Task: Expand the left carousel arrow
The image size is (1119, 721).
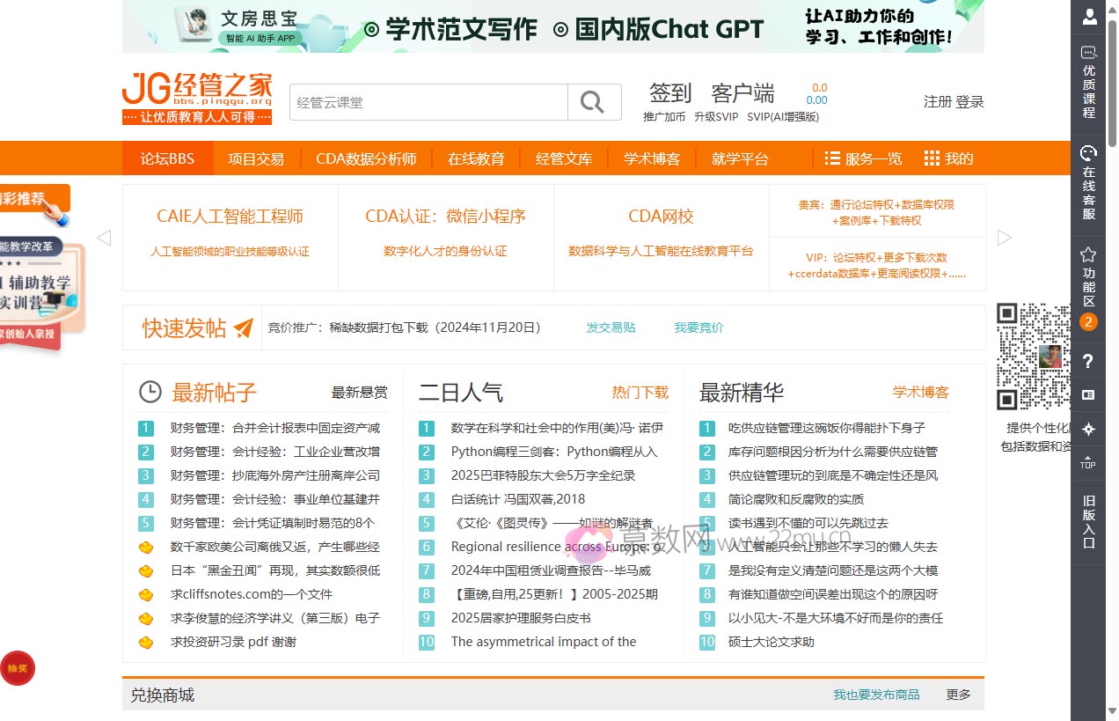Action: point(104,237)
